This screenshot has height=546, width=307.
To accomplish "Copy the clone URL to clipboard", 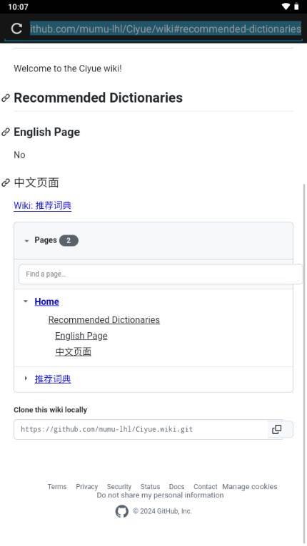I will click(276, 429).
